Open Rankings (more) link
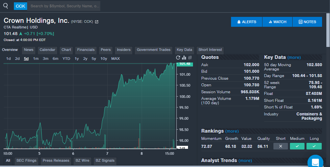The height and width of the screenshot is (167, 330). pyautogui.click(x=232, y=131)
